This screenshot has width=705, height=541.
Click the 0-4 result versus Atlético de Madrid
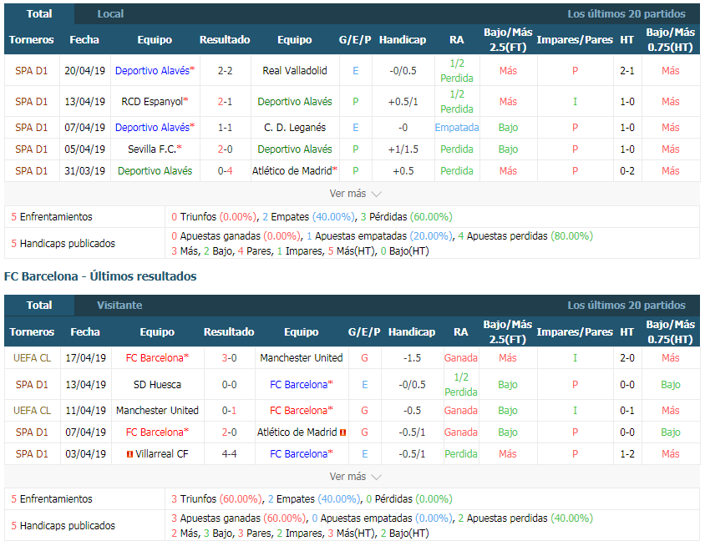click(225, 171)
